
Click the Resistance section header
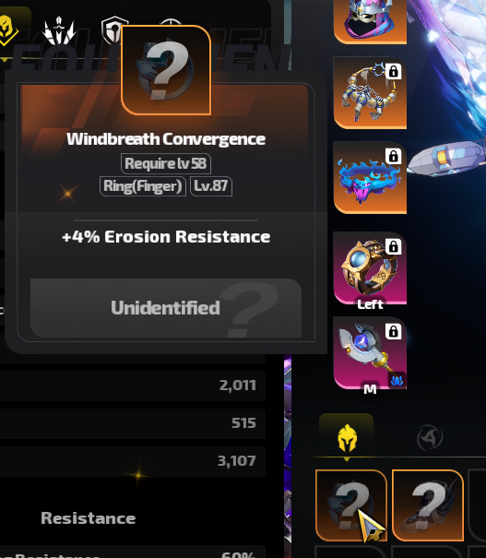tap(89, 518)
